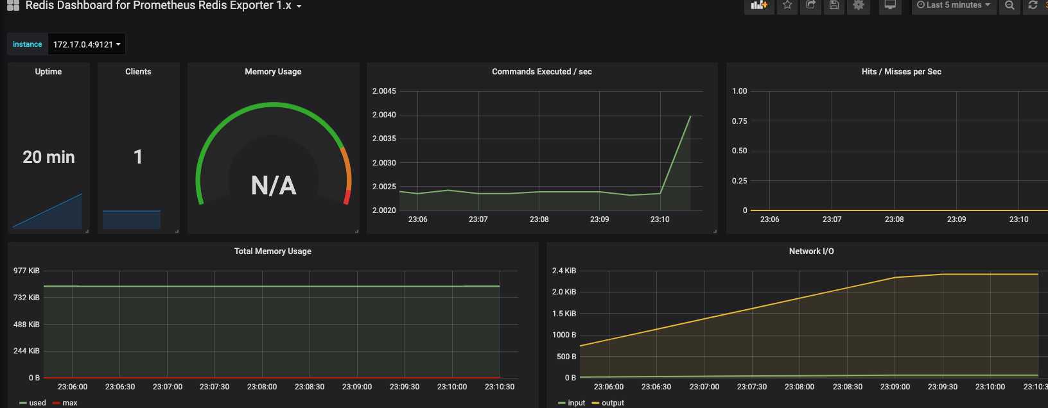The image size is (1048, 408).
Task: Open the Clients panel title menu
Action: [x=138, y=72]
